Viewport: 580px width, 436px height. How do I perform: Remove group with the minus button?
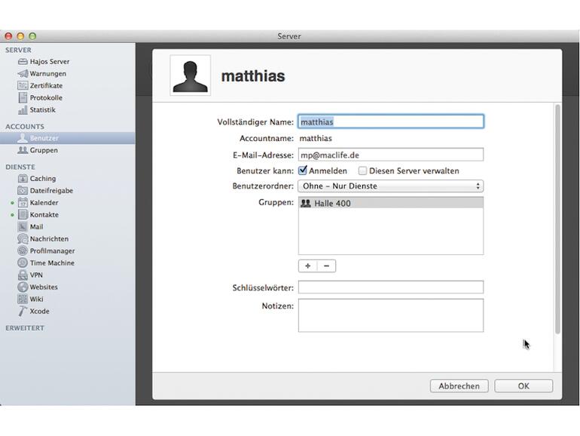[326, 266]
